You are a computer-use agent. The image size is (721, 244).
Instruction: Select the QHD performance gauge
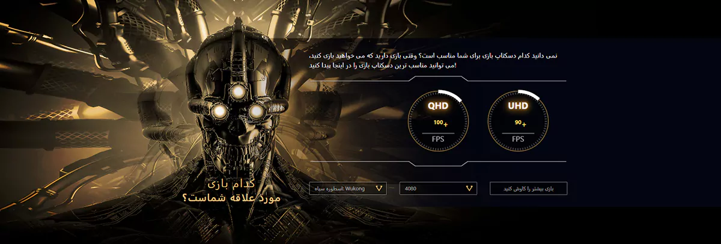point(438,120)
